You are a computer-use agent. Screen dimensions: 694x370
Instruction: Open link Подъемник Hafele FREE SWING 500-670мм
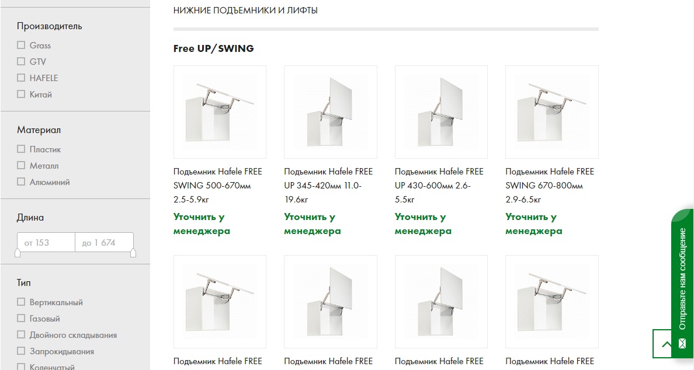coord(218,185)
